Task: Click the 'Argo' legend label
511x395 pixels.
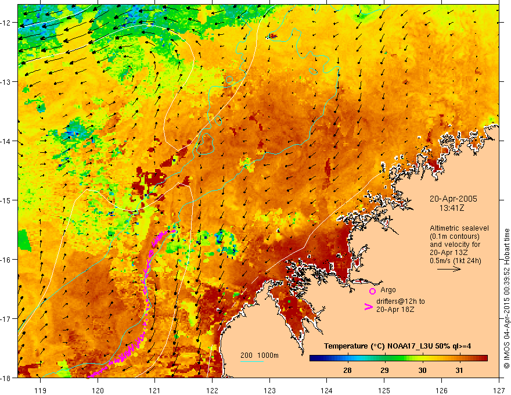Action: [x=388, y=290]
